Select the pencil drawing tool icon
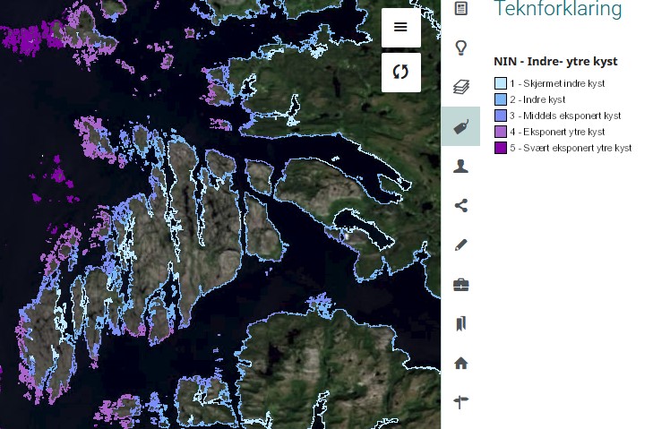 click(461, 245)
